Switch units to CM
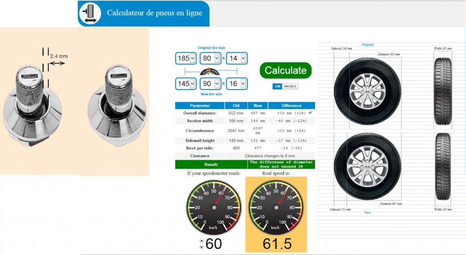This screenshot has height=255, width=466. 277,86
